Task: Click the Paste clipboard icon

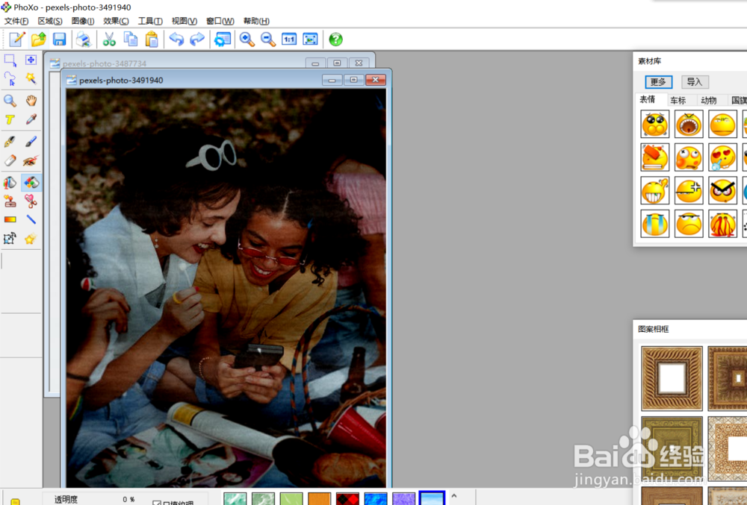Action: (152, 39)
